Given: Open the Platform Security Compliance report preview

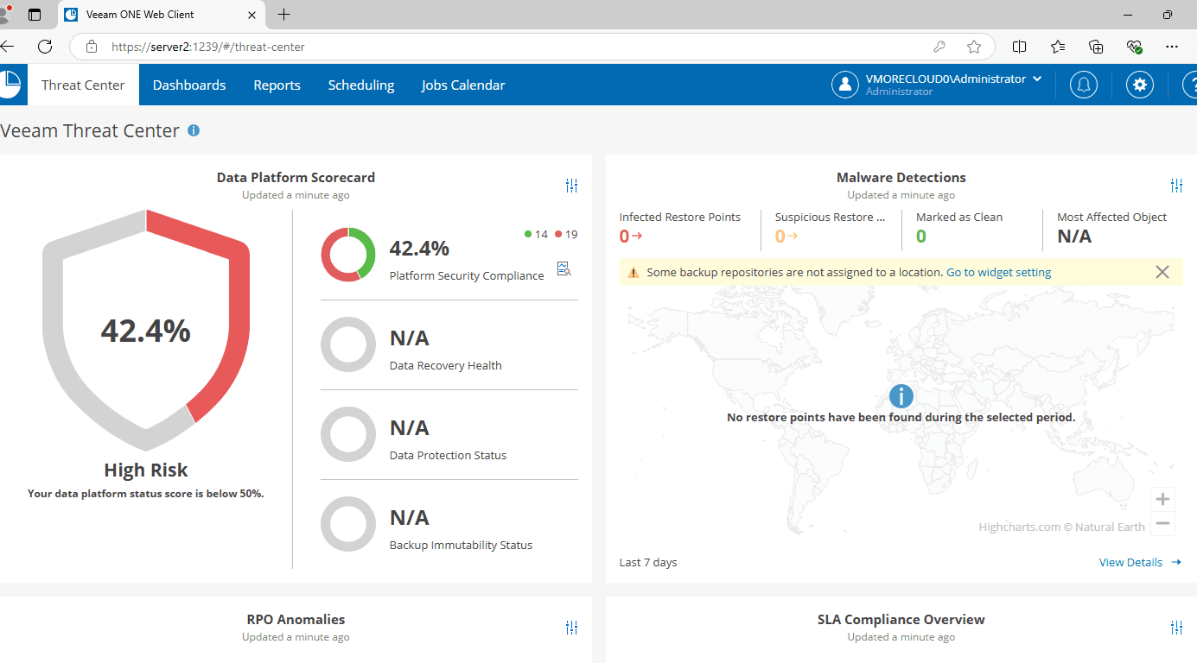Looking at the screenshot, I should [x=563, y=268].
